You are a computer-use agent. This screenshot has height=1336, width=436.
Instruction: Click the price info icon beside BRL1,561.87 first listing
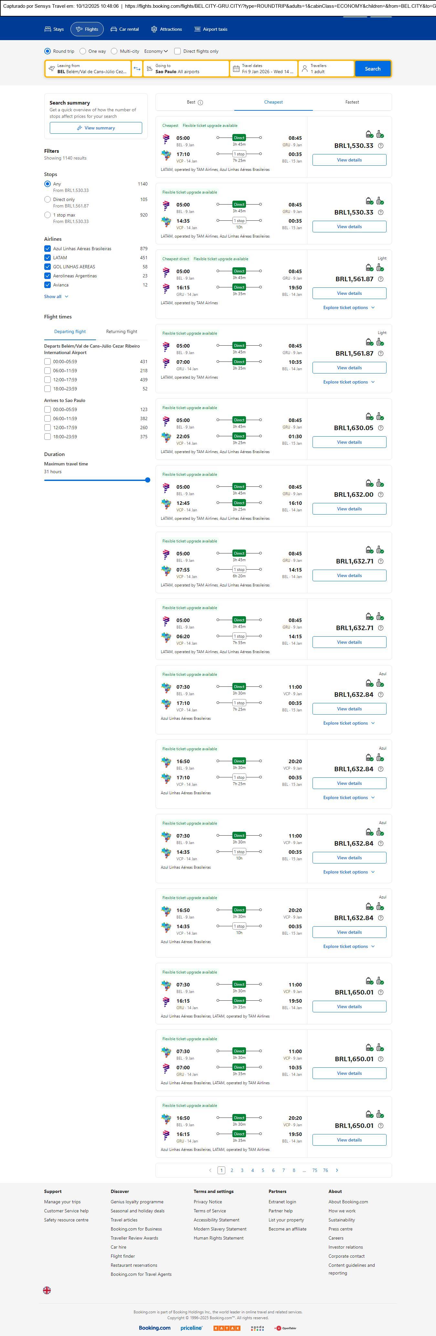[381, 279]
